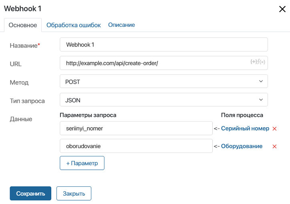Expand the Тип запроса dropdown showing JSON

[x=164, y=100]
